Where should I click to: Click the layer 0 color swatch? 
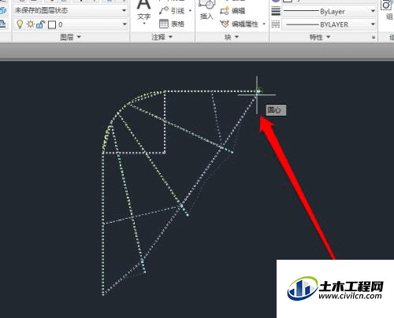click(52, 25)
